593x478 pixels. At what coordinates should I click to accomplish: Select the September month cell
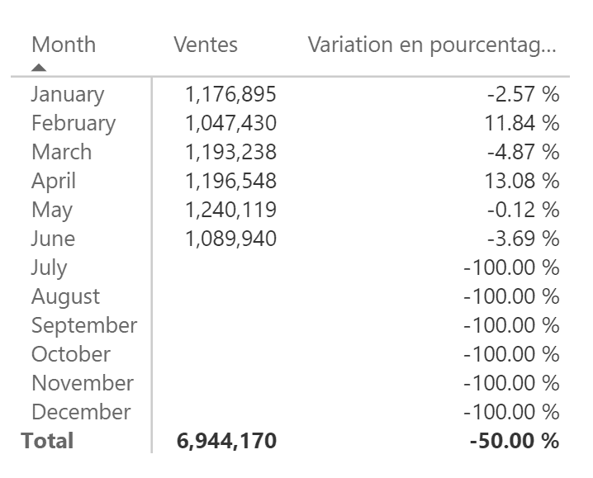84,325
